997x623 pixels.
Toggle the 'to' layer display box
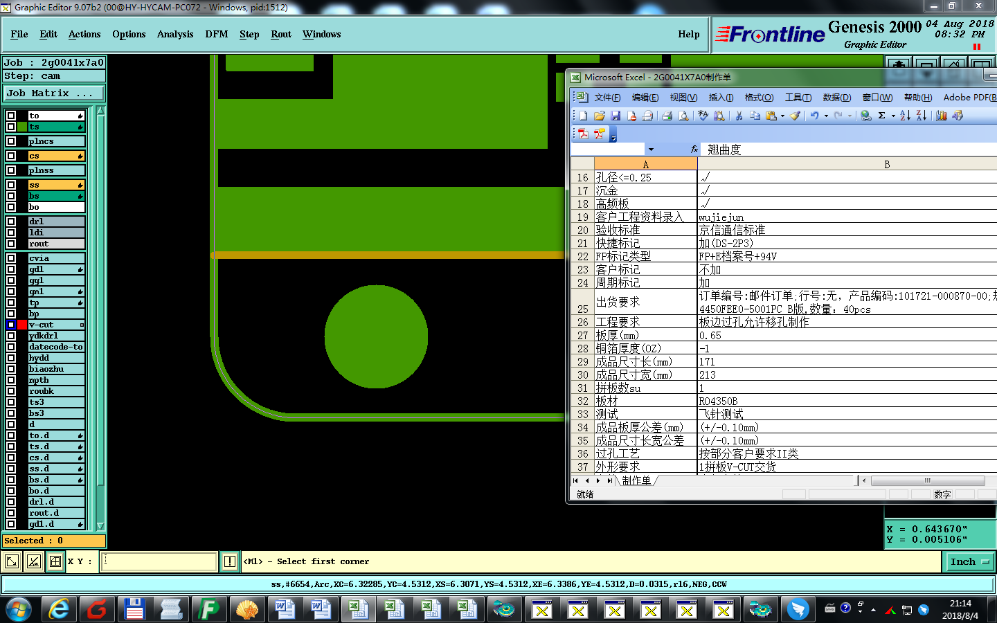click(11, 116)
